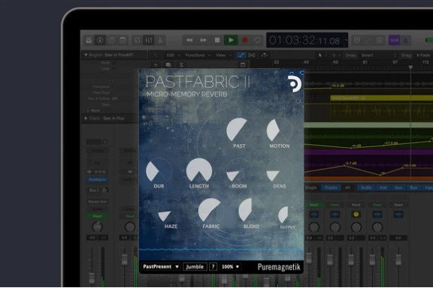Click the Fast Forward button
This screenshot has height=288, width=433.
203,40
